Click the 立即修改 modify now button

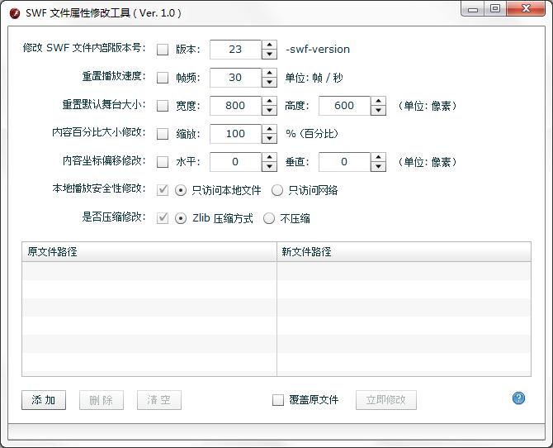tap(386, 400)
